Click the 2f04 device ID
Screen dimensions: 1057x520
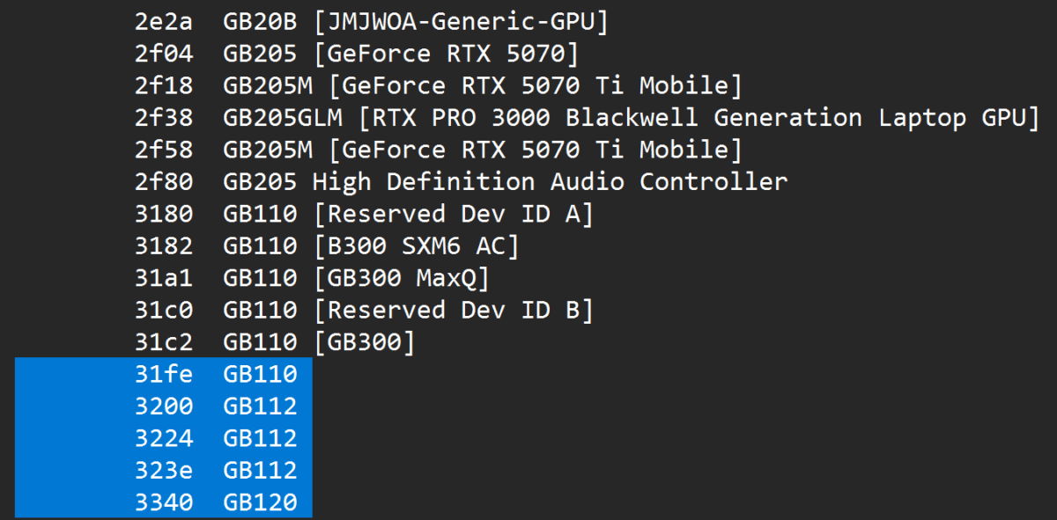pyautogui.click(x=164, y=55)
